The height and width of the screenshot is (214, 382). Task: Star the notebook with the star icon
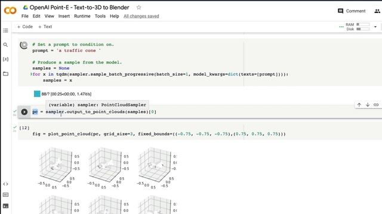[x=138, y=8]
